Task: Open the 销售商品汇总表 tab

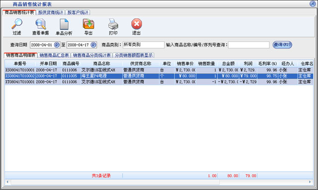Action: tap(54, 55)
